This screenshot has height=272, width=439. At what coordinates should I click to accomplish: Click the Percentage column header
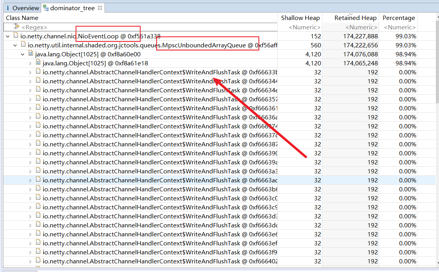tap(398, 18)
